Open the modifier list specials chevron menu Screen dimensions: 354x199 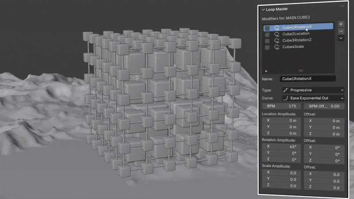click(x=341, y=38)
